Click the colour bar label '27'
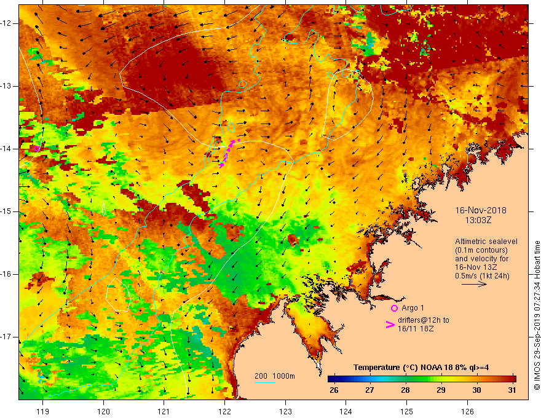541x418 pixels. click(x=369, y=390)
